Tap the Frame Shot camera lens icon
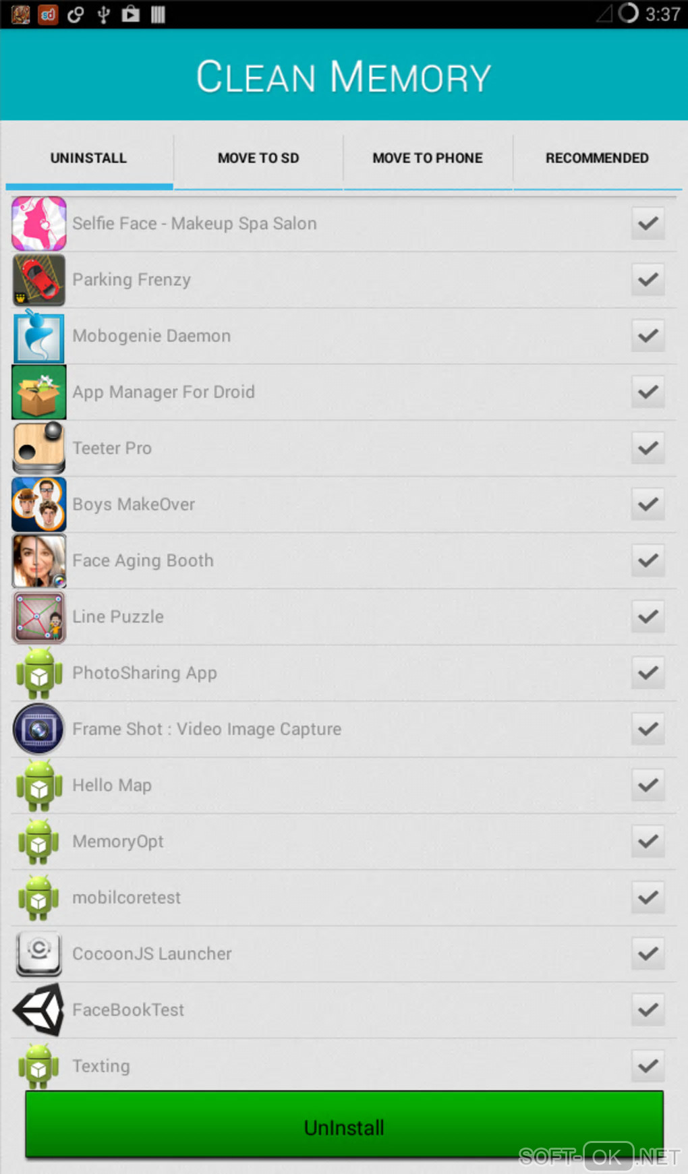The image size is (688, 1174). click(x=39, y=729)
